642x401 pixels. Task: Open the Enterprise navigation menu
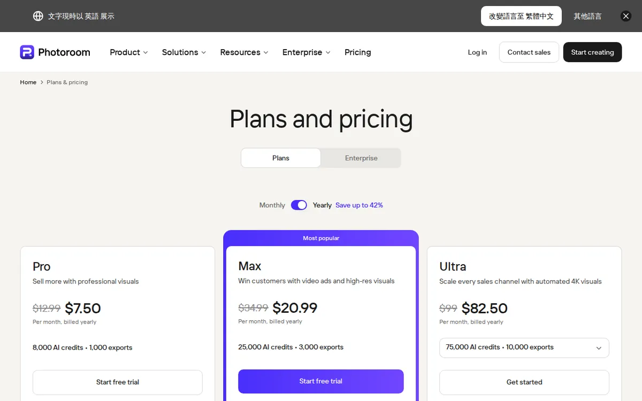(x=307, y=52)
